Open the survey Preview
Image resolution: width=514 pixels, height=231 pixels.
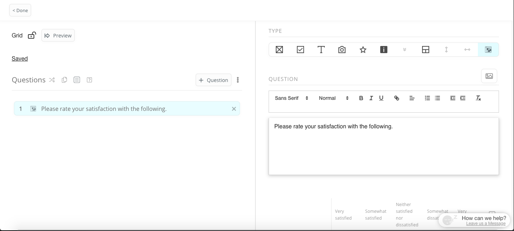click(58, 35)
